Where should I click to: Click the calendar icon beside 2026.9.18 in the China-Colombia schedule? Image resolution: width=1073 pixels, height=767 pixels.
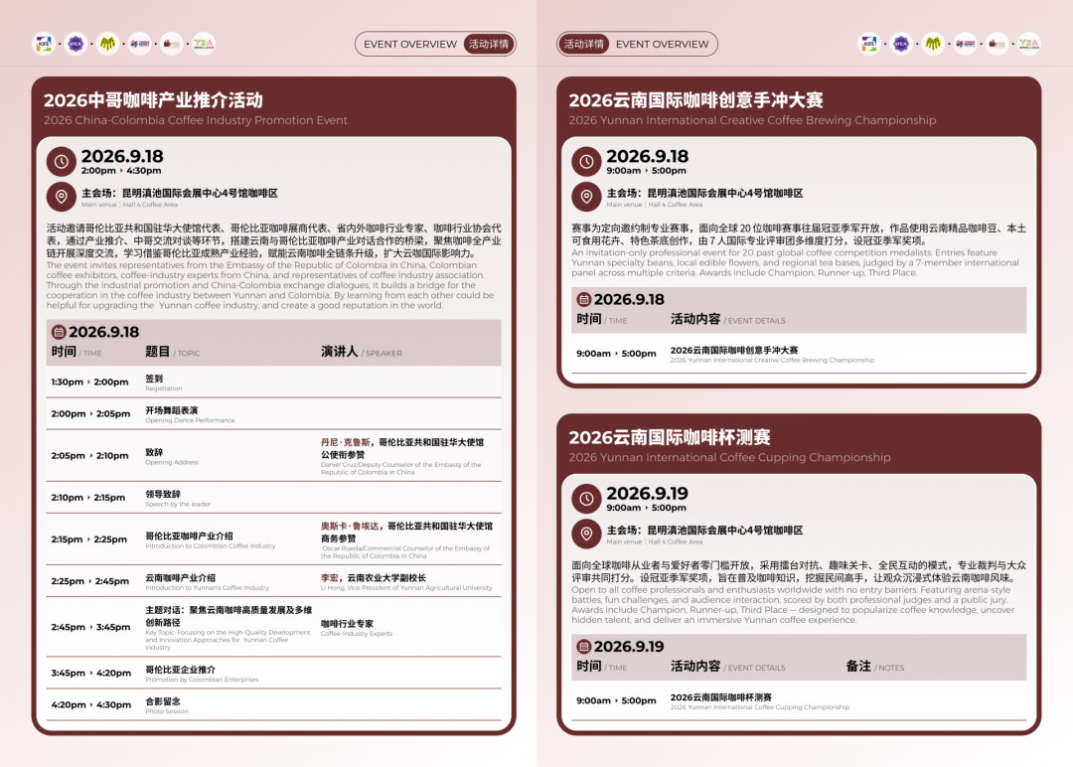coord(59,333)
